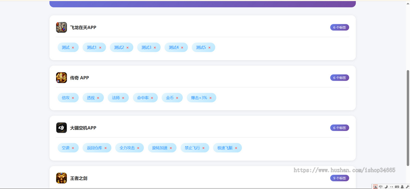Screen dimensions: 410x189
Task: Click the 6 个标签 badge for 大疆空机APP
Action: (x=340, y=128)
